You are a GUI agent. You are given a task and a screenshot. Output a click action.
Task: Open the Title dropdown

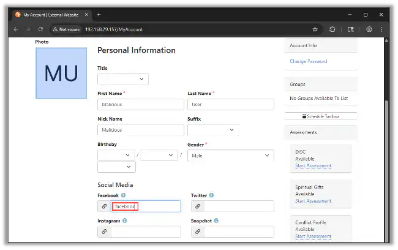click(123, 79)
